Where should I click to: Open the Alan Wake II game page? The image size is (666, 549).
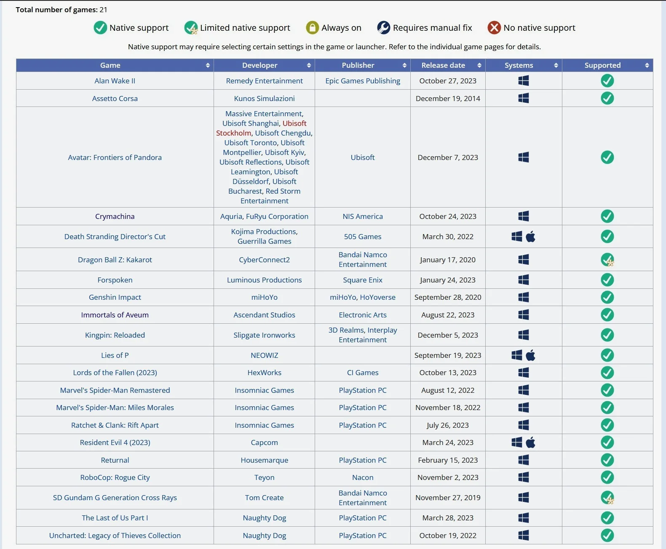115,81
